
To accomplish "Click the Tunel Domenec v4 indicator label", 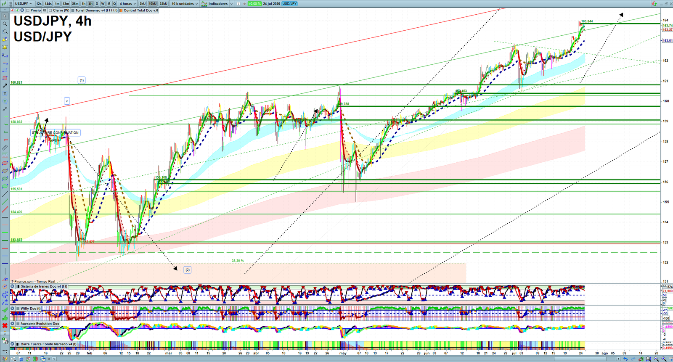I will [x=96, y=11].
